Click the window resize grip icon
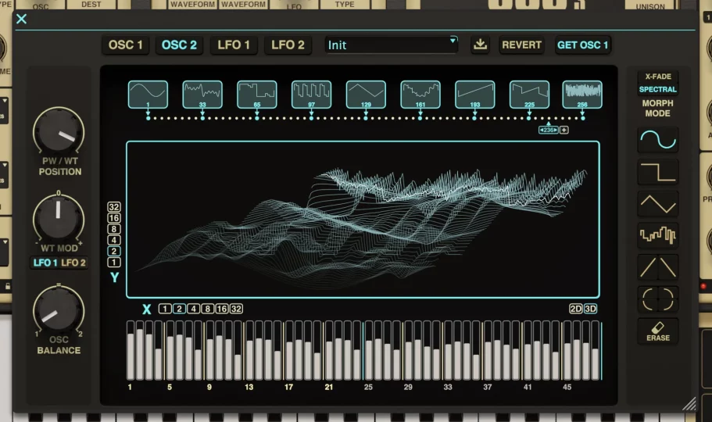 click(x=689, y=404)
